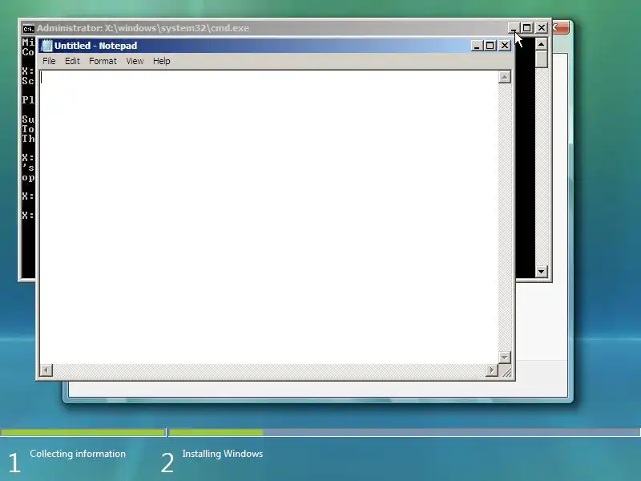Maximize the cmd.exe window

[527, 28]
